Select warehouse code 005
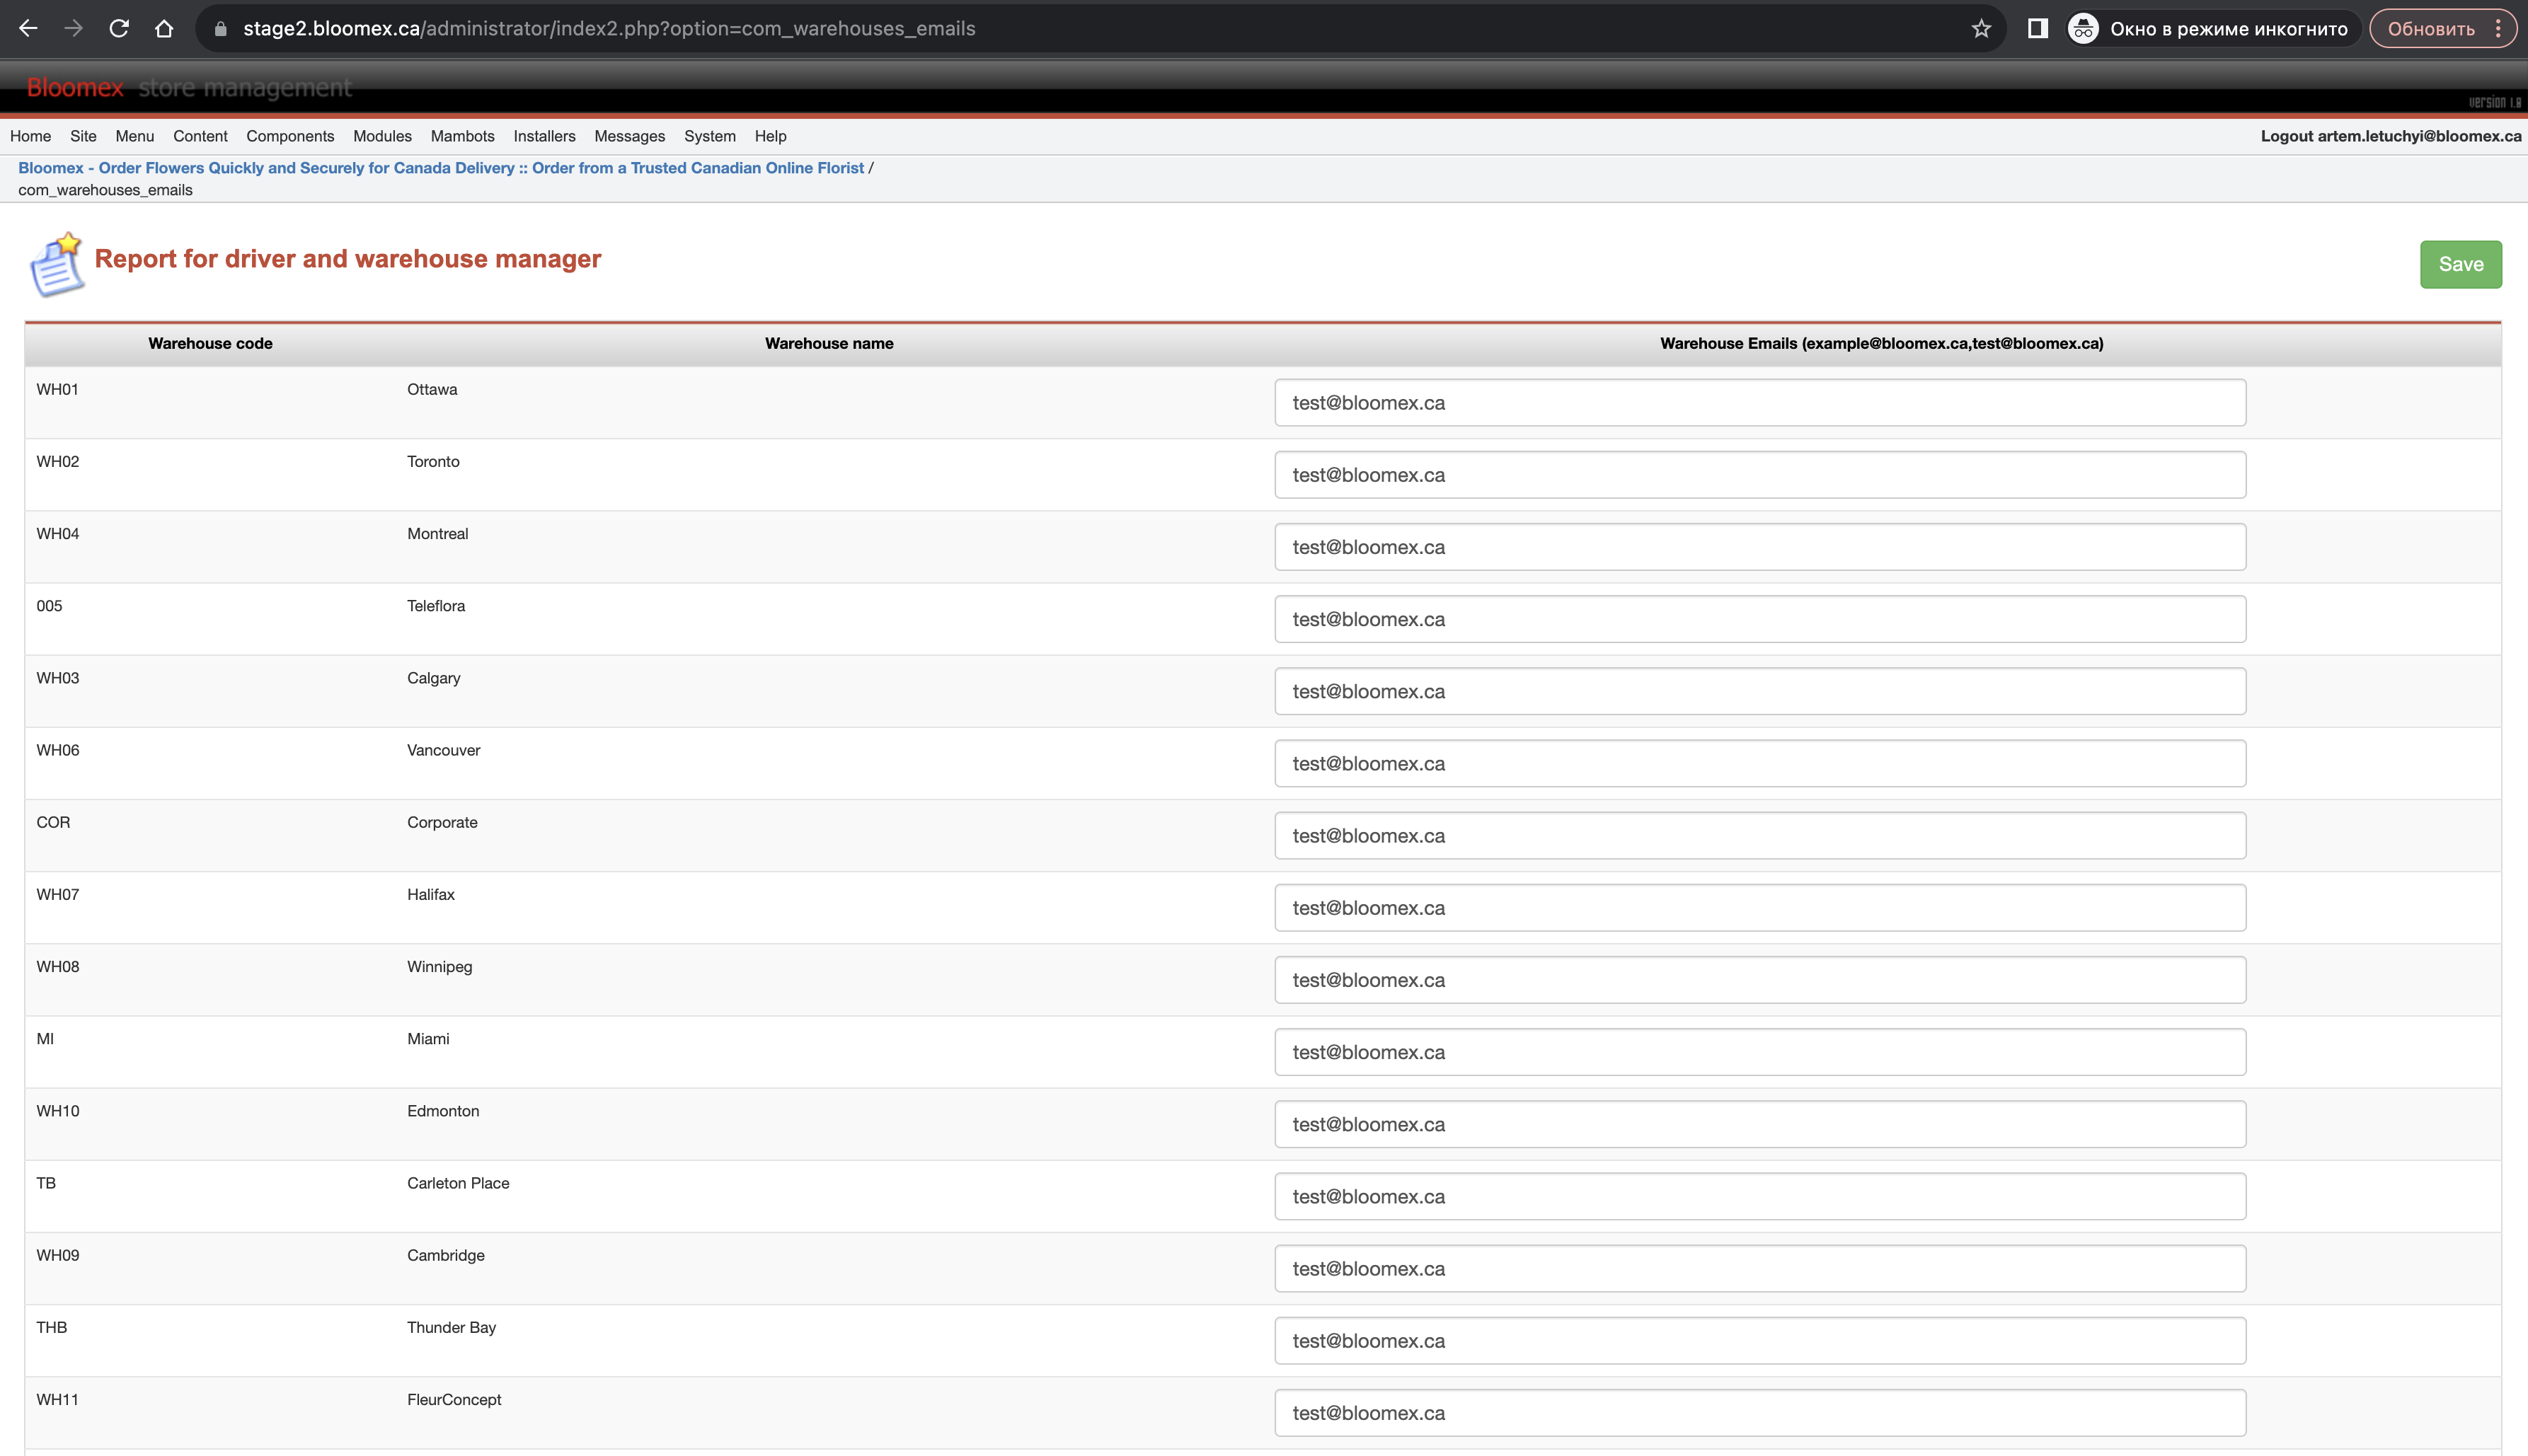 (49, 606)
